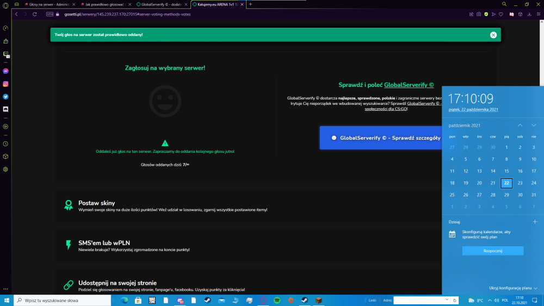Open Microsoft Store from taskbar
This screenshot has width=544, height=306.
coord(138,301)
